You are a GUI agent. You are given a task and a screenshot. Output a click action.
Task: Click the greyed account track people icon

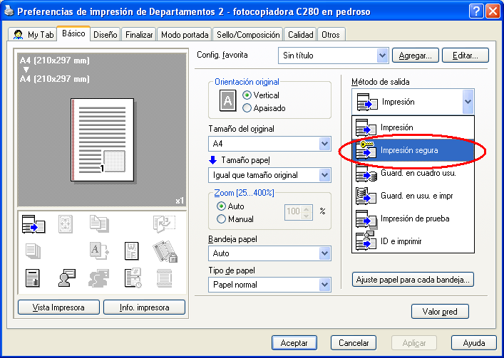tap(99, 278)
